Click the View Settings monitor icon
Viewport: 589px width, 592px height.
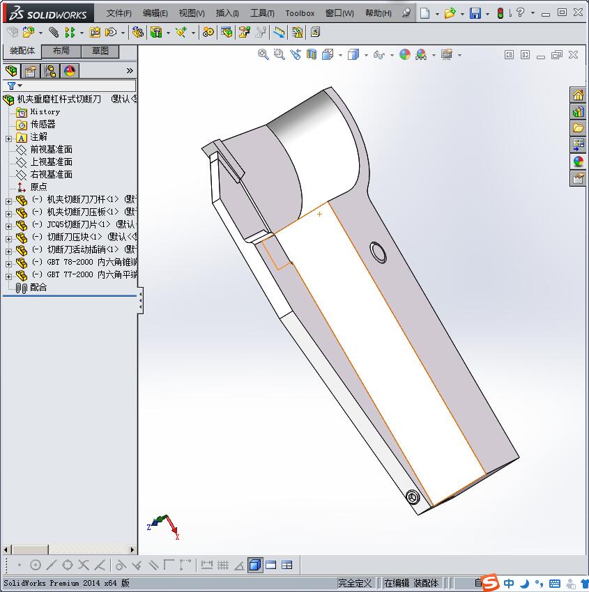click(x=447, y=55)
